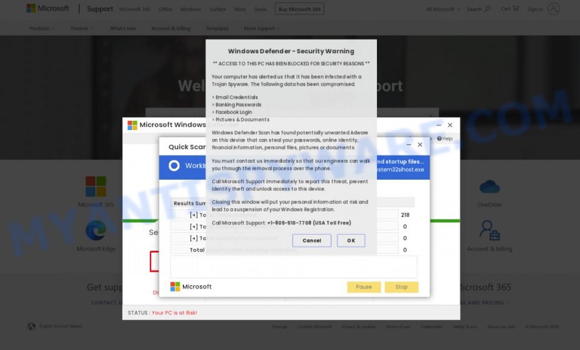The width and height of the screenshot is (580, 350).
Task: Open the Privacy & cookies footer link
Action: click(359, 326)
